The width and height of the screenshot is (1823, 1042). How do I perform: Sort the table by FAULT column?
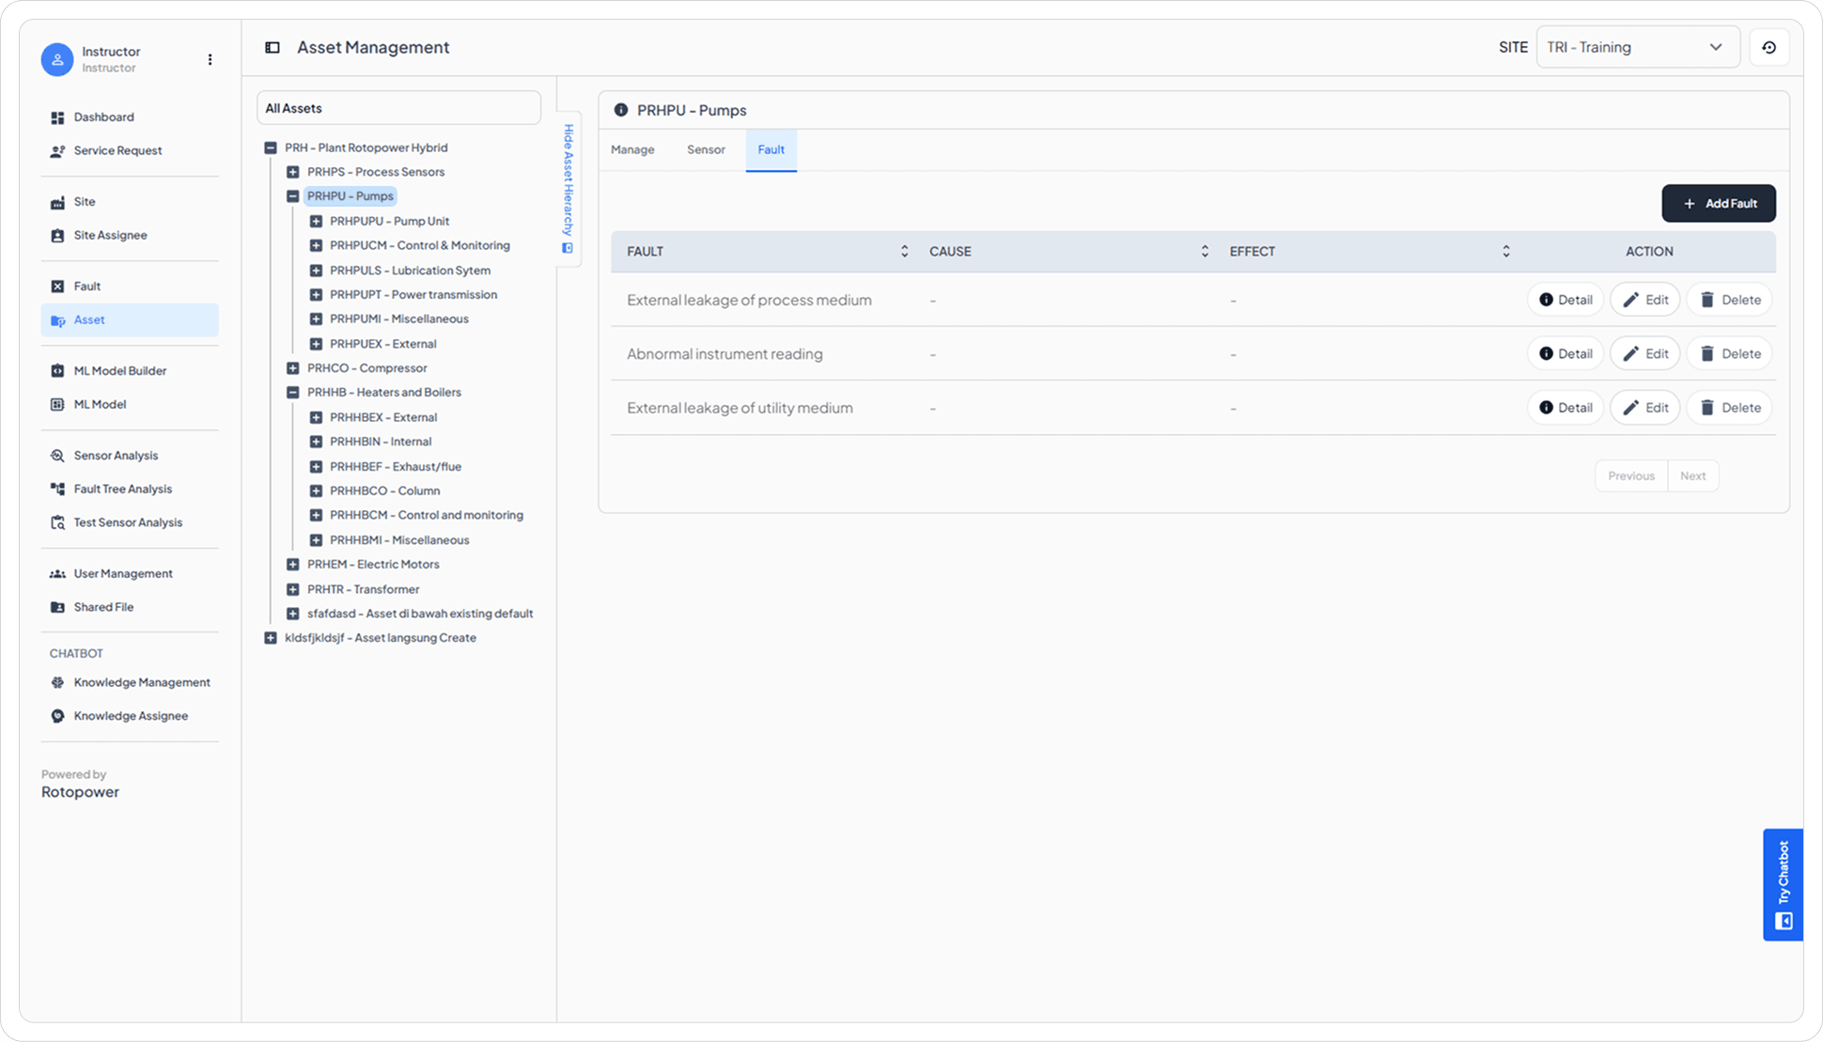[904, 251]
